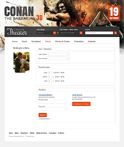The width and height of the screenshot is (124, 147).
Task: Open the Privacy Policy footer link
Action: (x=30, y=136)
